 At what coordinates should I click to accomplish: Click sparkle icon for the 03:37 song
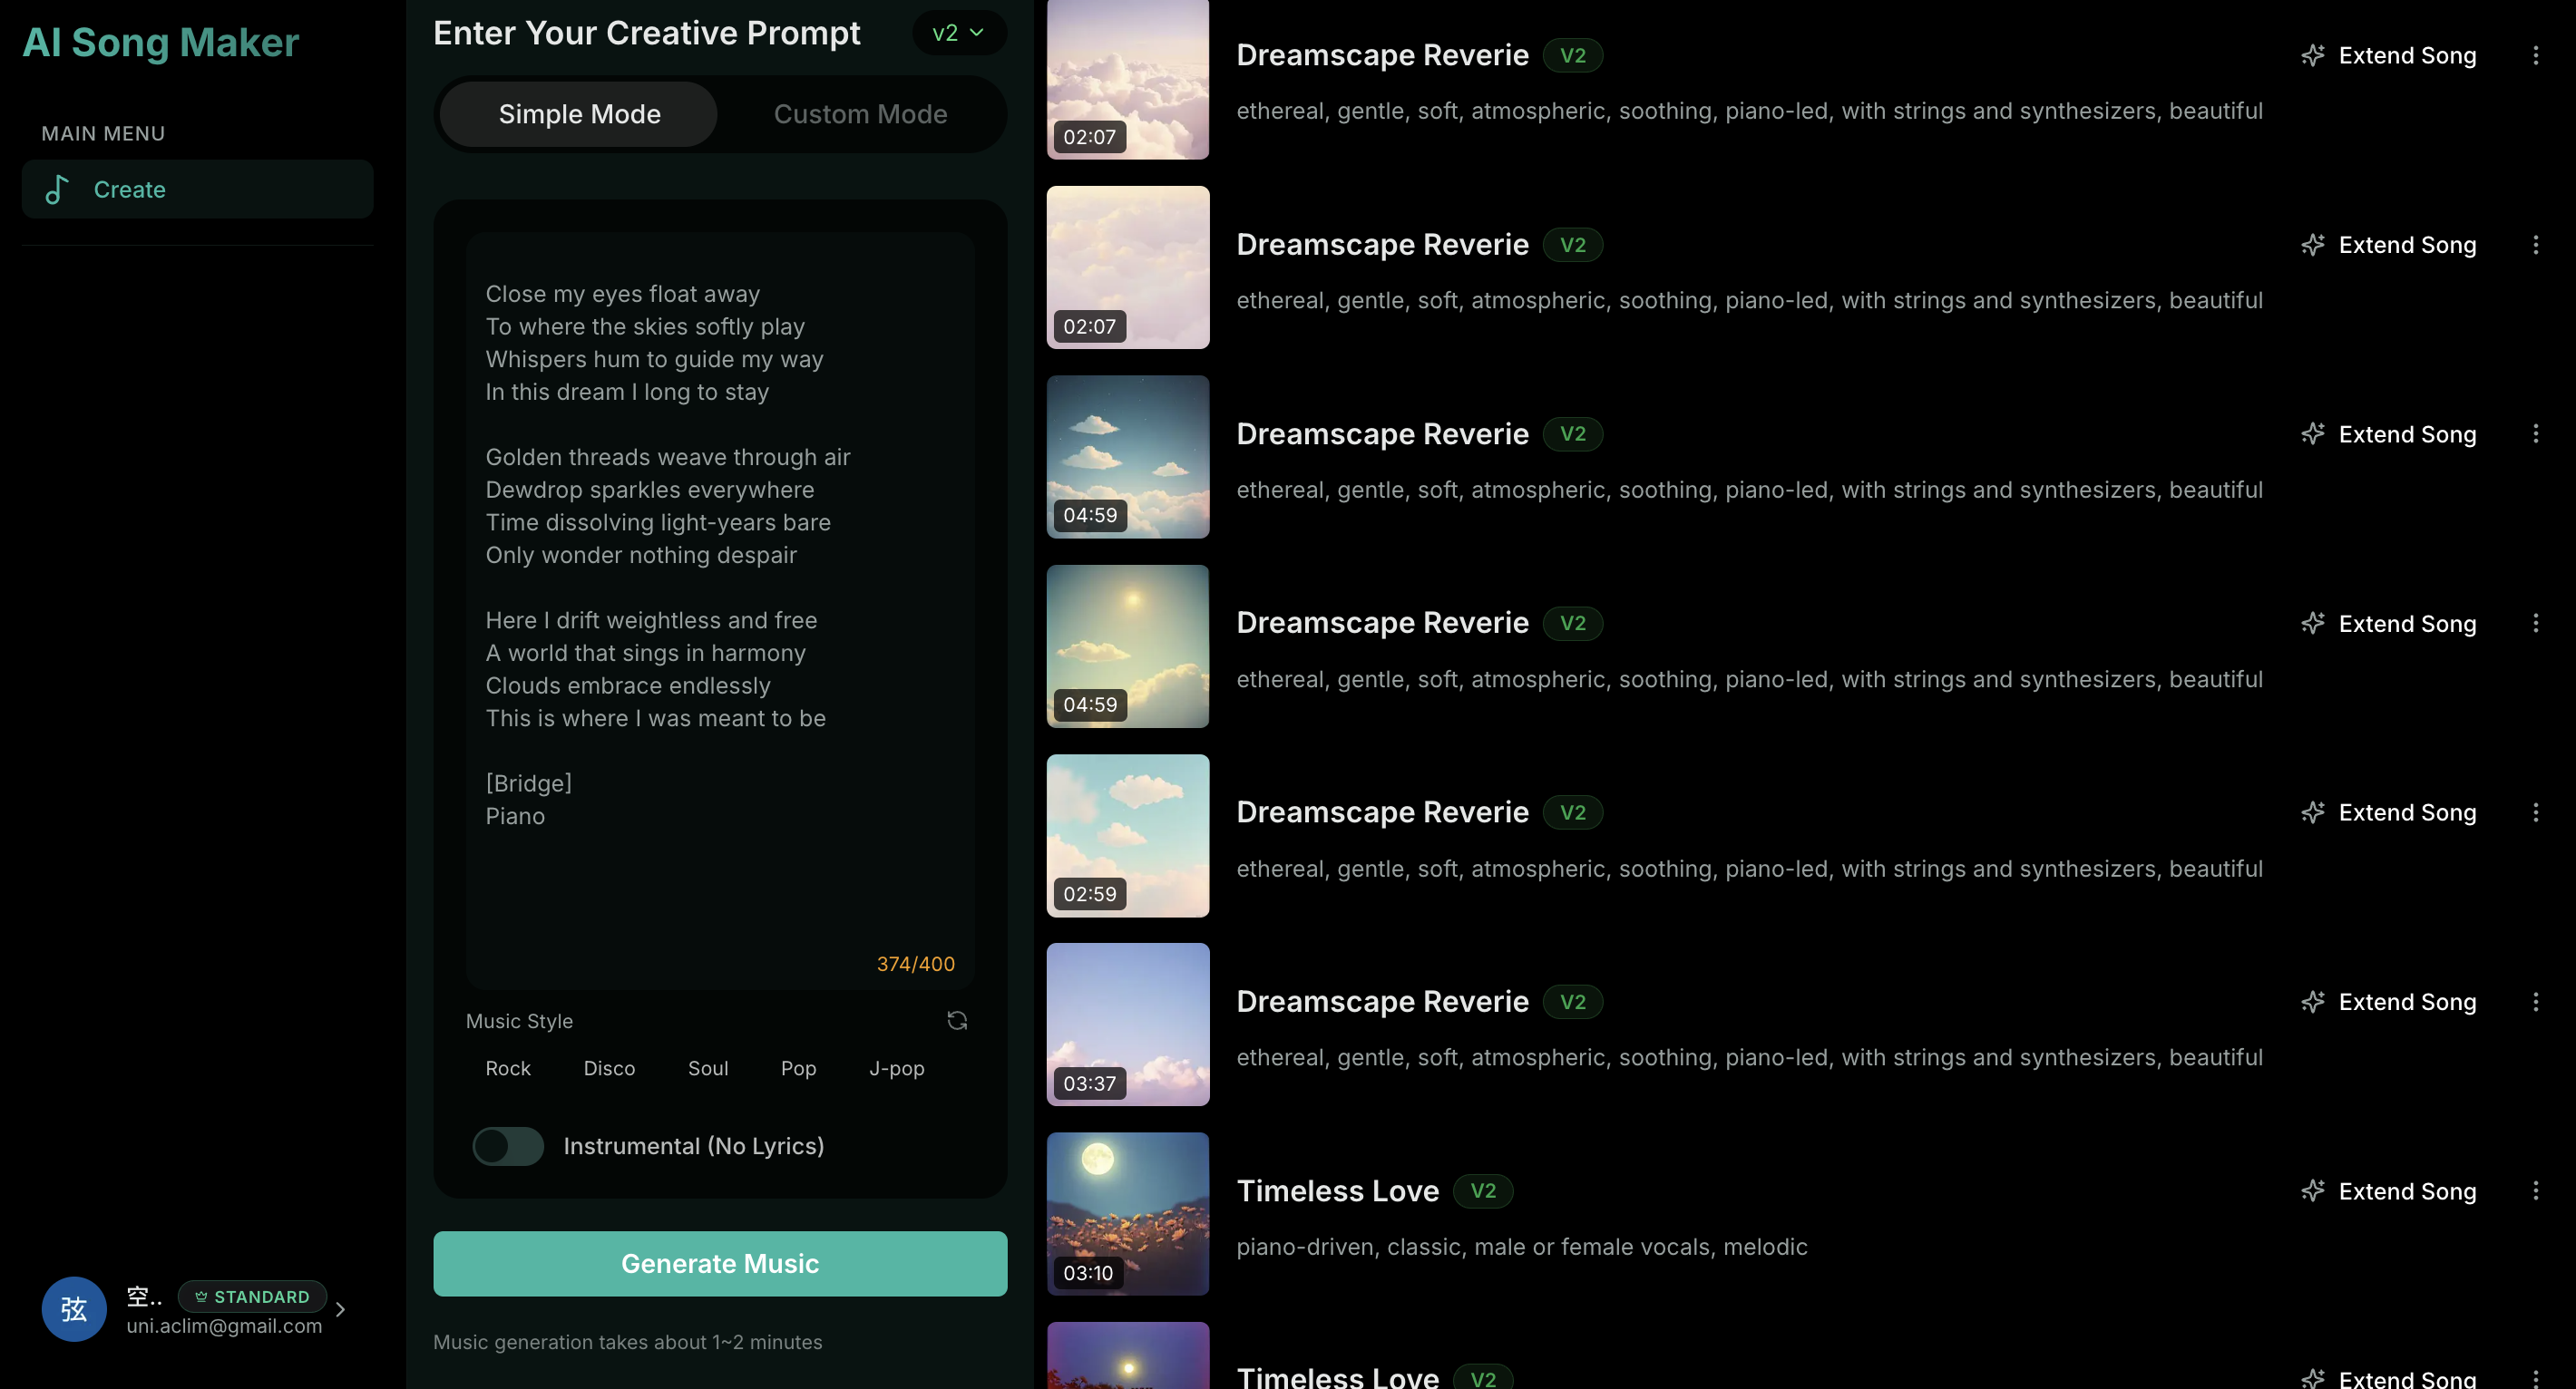click(x=2312, y=1001)
